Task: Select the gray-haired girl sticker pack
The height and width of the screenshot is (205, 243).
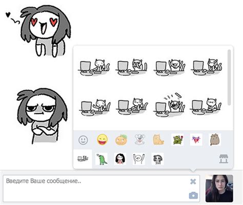Action: click(x=157, y=159)
